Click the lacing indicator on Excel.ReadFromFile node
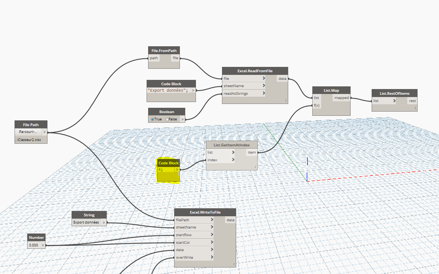The width and height of the screenshot is (439, 274). (286, 101)
